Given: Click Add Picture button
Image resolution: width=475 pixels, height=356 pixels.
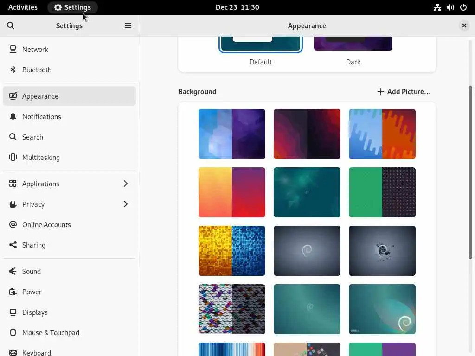Looking at the screenshot, I should point(404,91).
